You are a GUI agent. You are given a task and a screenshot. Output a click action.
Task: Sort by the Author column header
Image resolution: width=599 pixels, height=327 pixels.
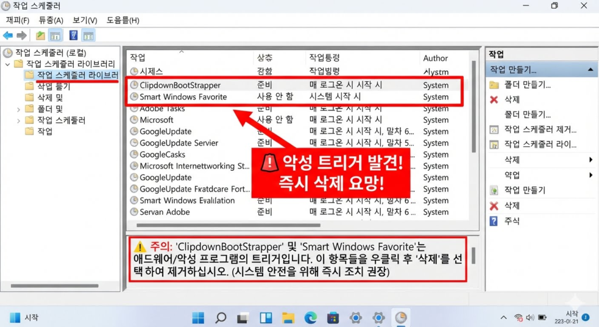pos(435,58)
